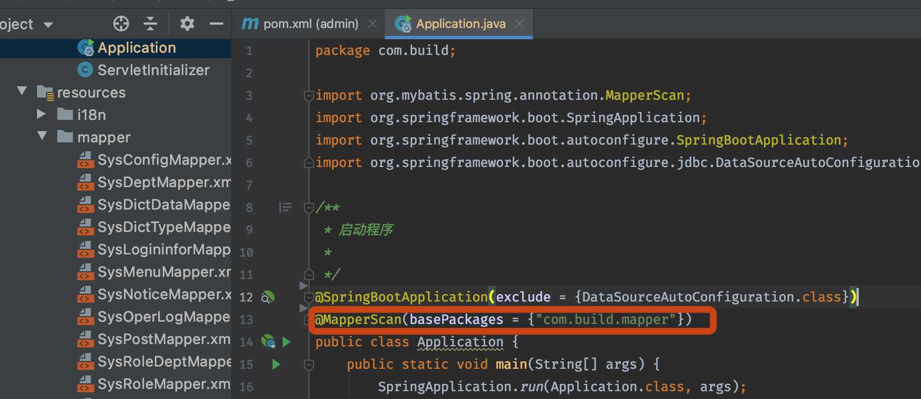Click the run arrow on line 15
The image size is (921, 399).
pyautogui.click(x=276, y=364)
